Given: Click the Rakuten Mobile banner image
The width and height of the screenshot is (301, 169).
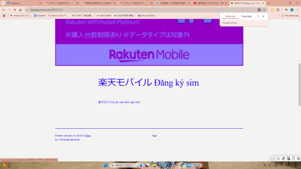Looking at the screenshot, I should [149, 42].
